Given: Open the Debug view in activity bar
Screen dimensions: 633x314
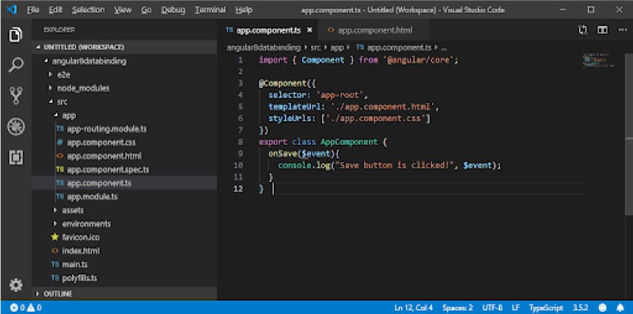Looking at the screenshot, I should pos(16,127).
